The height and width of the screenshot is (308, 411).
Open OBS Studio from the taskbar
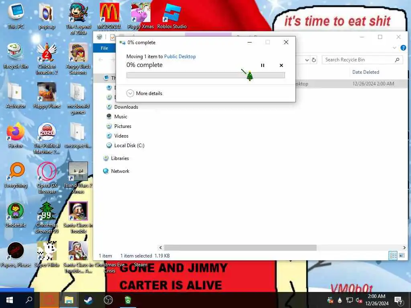108,300
